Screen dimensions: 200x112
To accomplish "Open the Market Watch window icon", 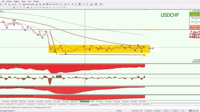I will (x=6, y=4).
